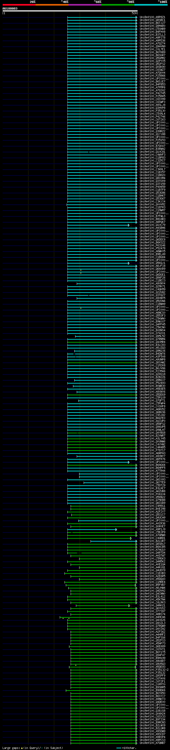
Task: Select hit label UniRef100_Q9M4R0
Action: (152, 26)
